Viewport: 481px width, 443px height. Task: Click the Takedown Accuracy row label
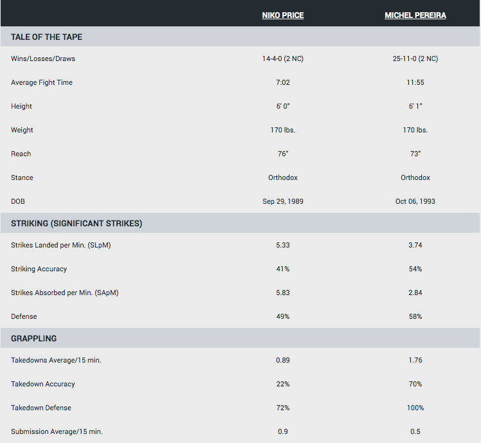[43, 384]
